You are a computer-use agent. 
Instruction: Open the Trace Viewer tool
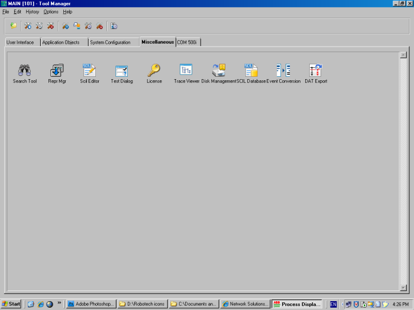coord(186,71)
